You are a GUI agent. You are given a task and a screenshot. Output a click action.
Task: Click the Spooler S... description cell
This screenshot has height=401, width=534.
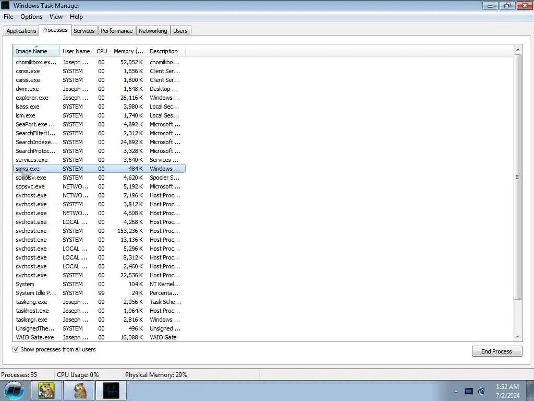point(164,178)
